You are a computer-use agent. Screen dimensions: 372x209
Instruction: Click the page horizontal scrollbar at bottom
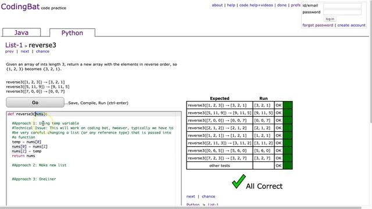[180, 208]
